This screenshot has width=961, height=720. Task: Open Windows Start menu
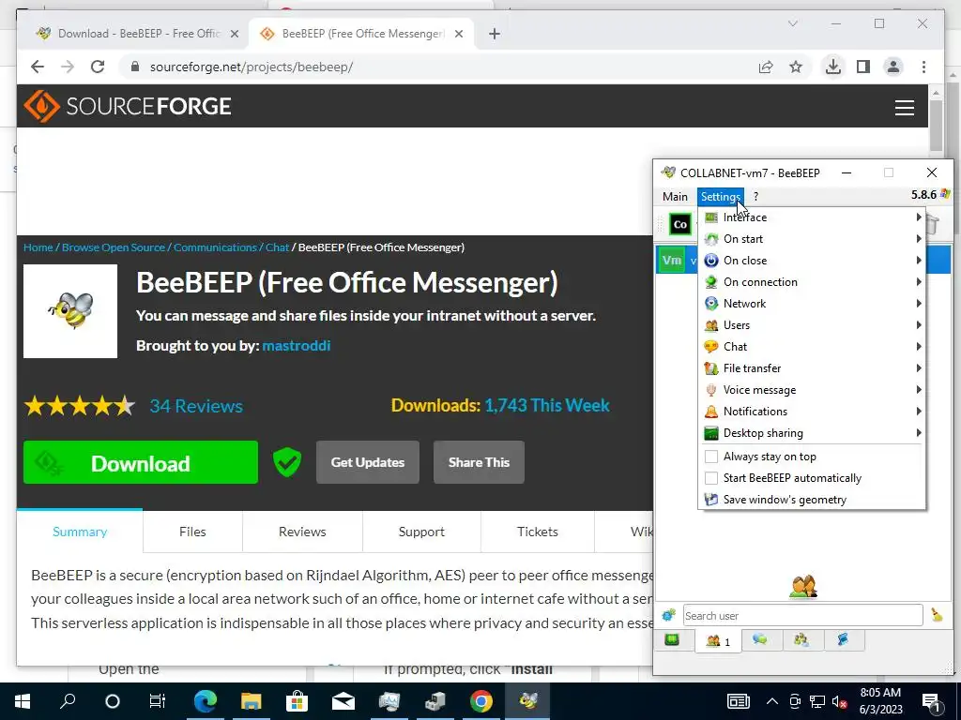pos(23,701)
